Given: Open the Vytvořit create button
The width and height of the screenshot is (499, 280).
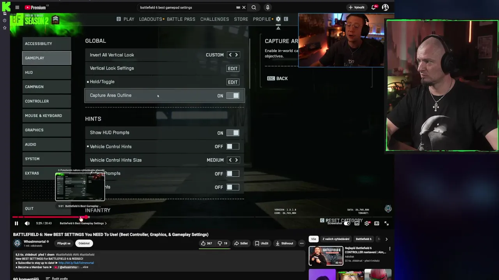Looking at the screenshot, I should [x=357, y=7].
